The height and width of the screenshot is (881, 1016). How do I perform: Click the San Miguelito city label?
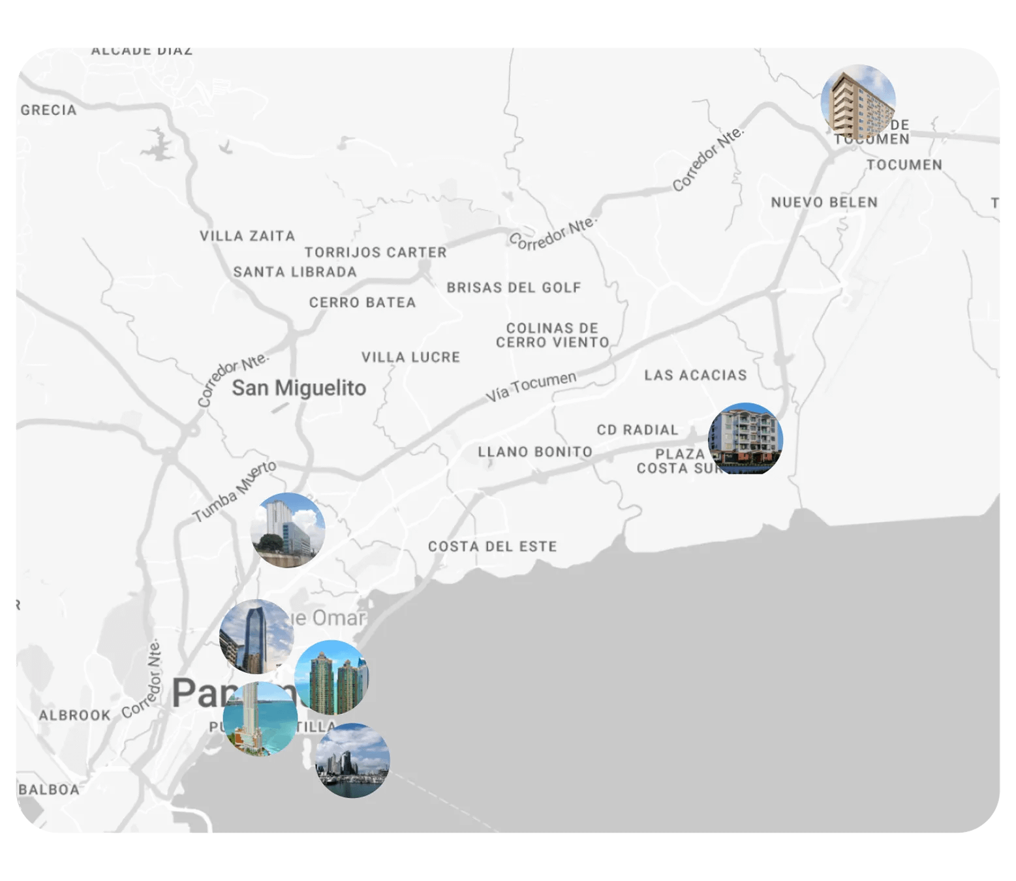coord(299,388)
